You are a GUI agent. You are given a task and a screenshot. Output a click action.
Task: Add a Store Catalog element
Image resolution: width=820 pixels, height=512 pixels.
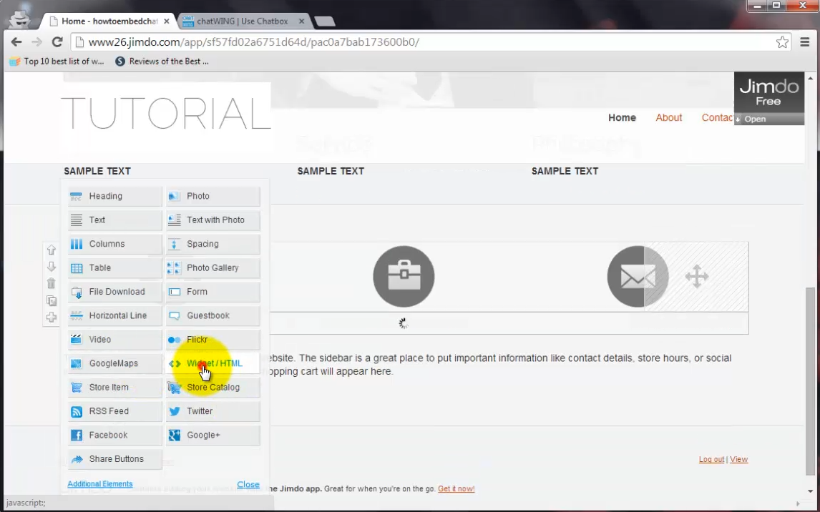213,388
